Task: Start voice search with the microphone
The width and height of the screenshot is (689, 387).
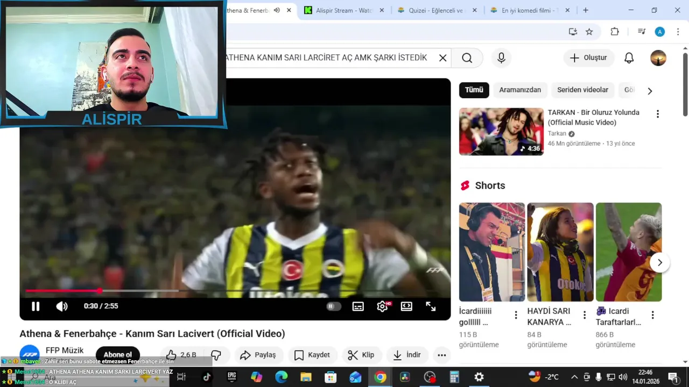Action: (501, 58)
